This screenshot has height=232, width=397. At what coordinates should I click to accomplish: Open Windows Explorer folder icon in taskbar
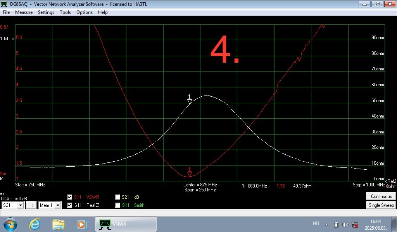click(x=59, y=224)
